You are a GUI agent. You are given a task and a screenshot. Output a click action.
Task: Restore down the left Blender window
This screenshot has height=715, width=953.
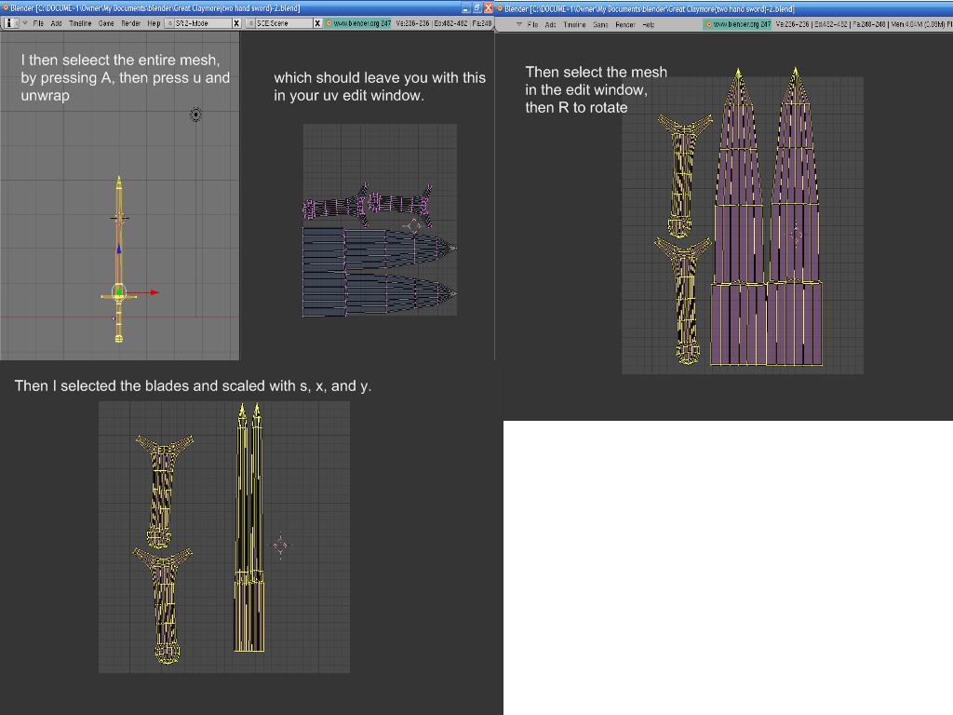(477, 7)
